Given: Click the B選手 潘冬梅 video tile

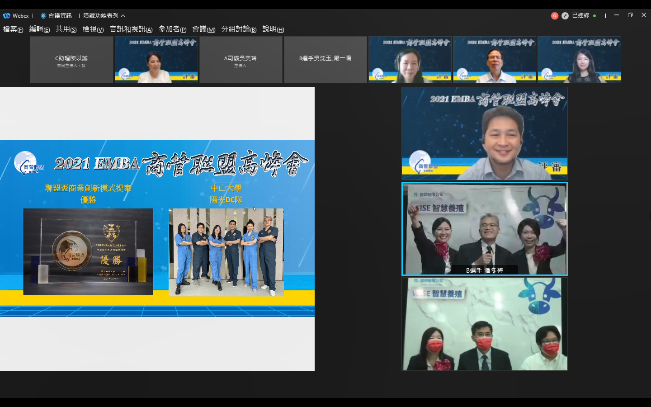Looking at the screenshot, I should tap(484, 229).
